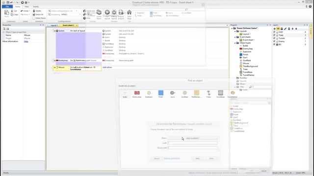This screenshot has width=314, height=176.
Task: Toggle visibility checkbox of Enemy layer
Action: (x=274, y=41)
